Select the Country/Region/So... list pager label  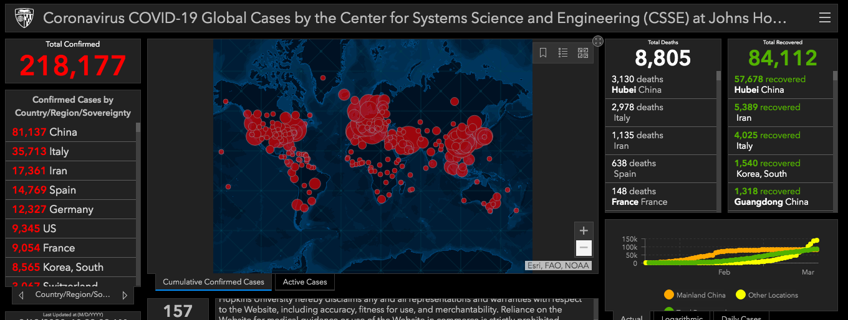73,294
